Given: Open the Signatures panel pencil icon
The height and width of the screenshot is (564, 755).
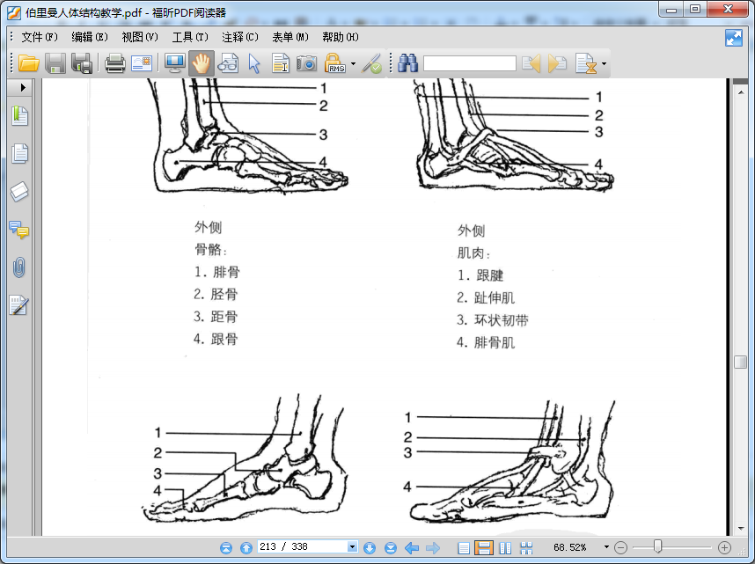Looking at the screenshot, I should 18,305.
